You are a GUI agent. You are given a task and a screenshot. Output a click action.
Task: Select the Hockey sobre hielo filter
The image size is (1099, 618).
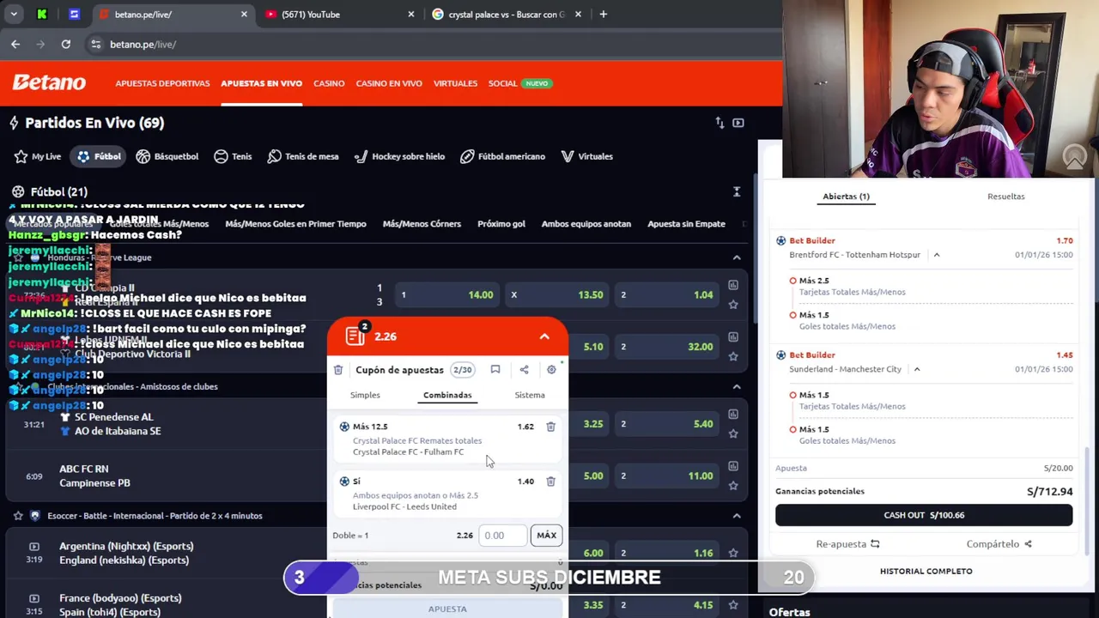(399, 156)
